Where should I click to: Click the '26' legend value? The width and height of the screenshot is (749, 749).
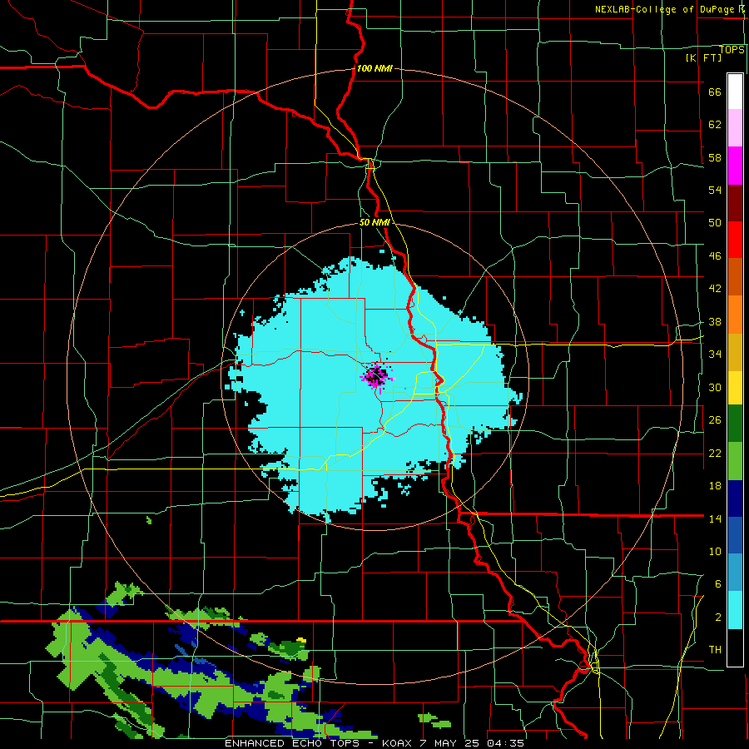pyautogui.click(x=715, y=420)
